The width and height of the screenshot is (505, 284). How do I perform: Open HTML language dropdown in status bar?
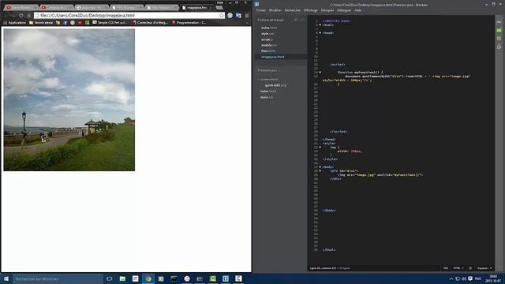(x=458, y=268)
